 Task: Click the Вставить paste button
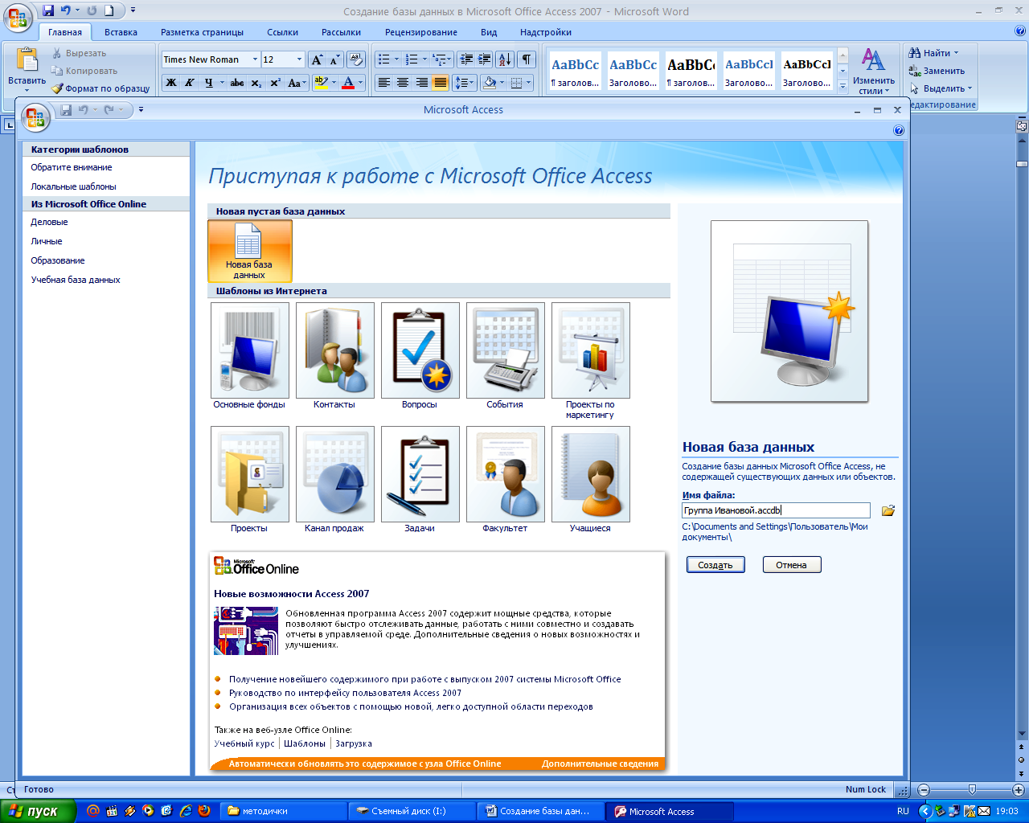click(x=27, y=69)
